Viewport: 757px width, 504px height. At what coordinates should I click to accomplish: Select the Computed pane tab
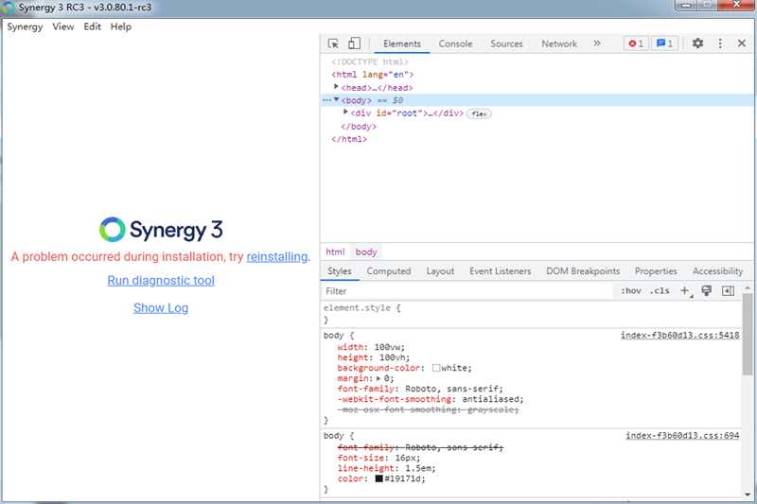pos(389,271)
